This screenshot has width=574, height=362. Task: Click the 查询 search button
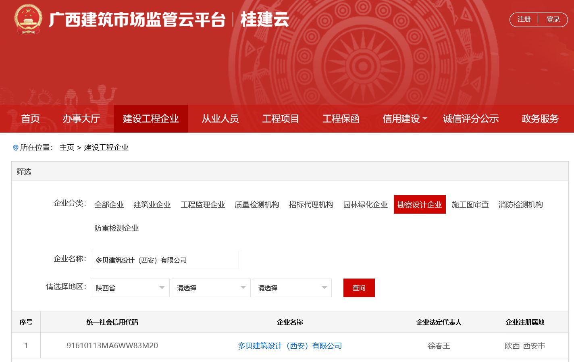(x=359, y=288)
